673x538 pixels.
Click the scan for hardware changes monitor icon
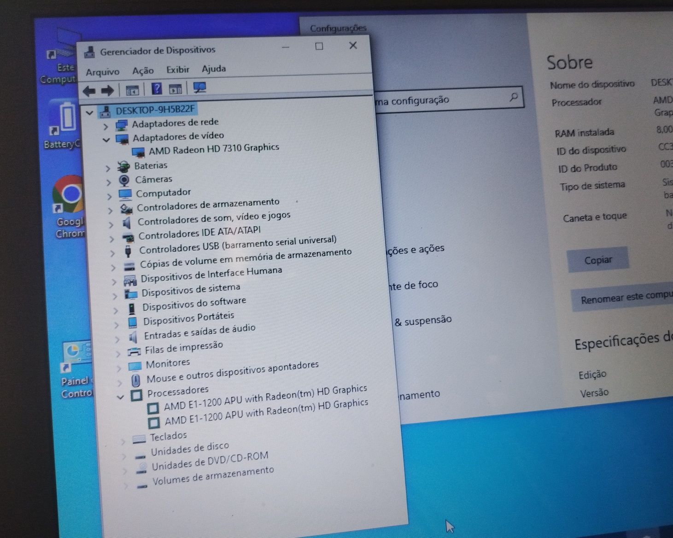pos(199,87)
